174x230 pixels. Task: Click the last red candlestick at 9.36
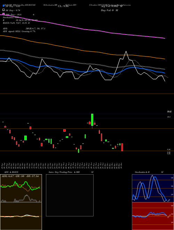[122, 147]
